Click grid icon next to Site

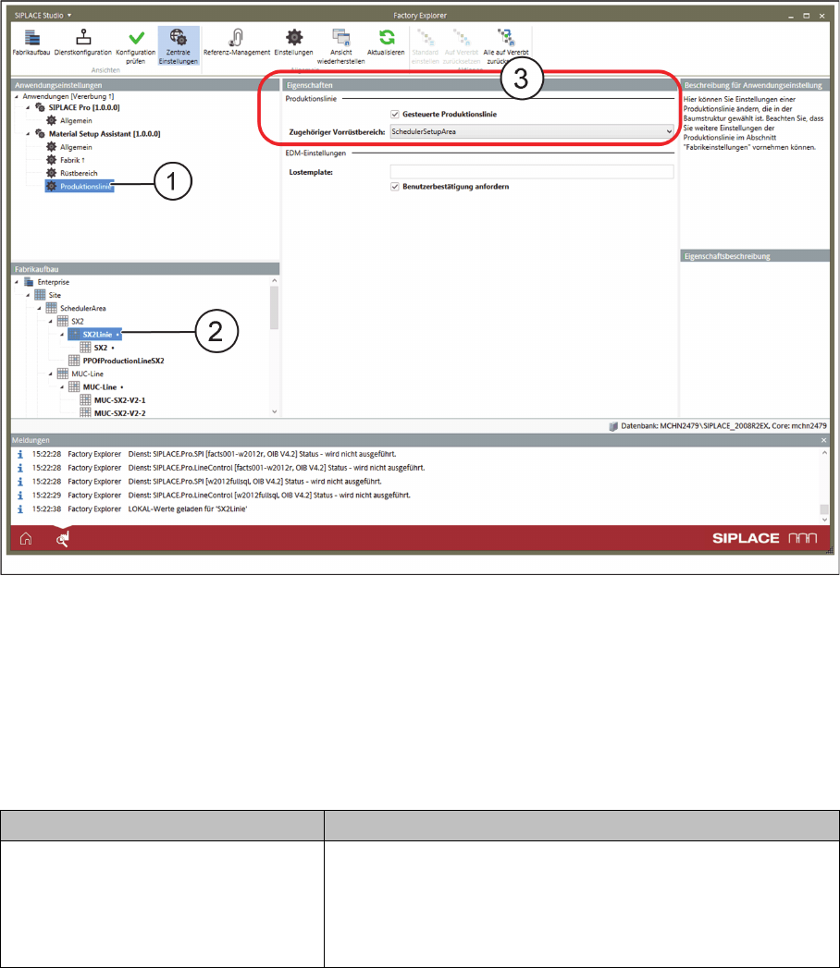(40, 295)
